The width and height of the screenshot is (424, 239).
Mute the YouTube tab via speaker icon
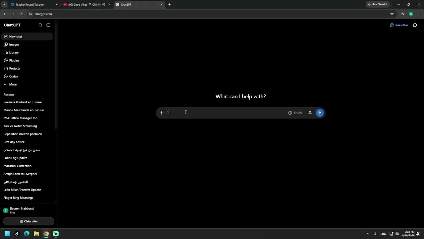click(104, 5)
